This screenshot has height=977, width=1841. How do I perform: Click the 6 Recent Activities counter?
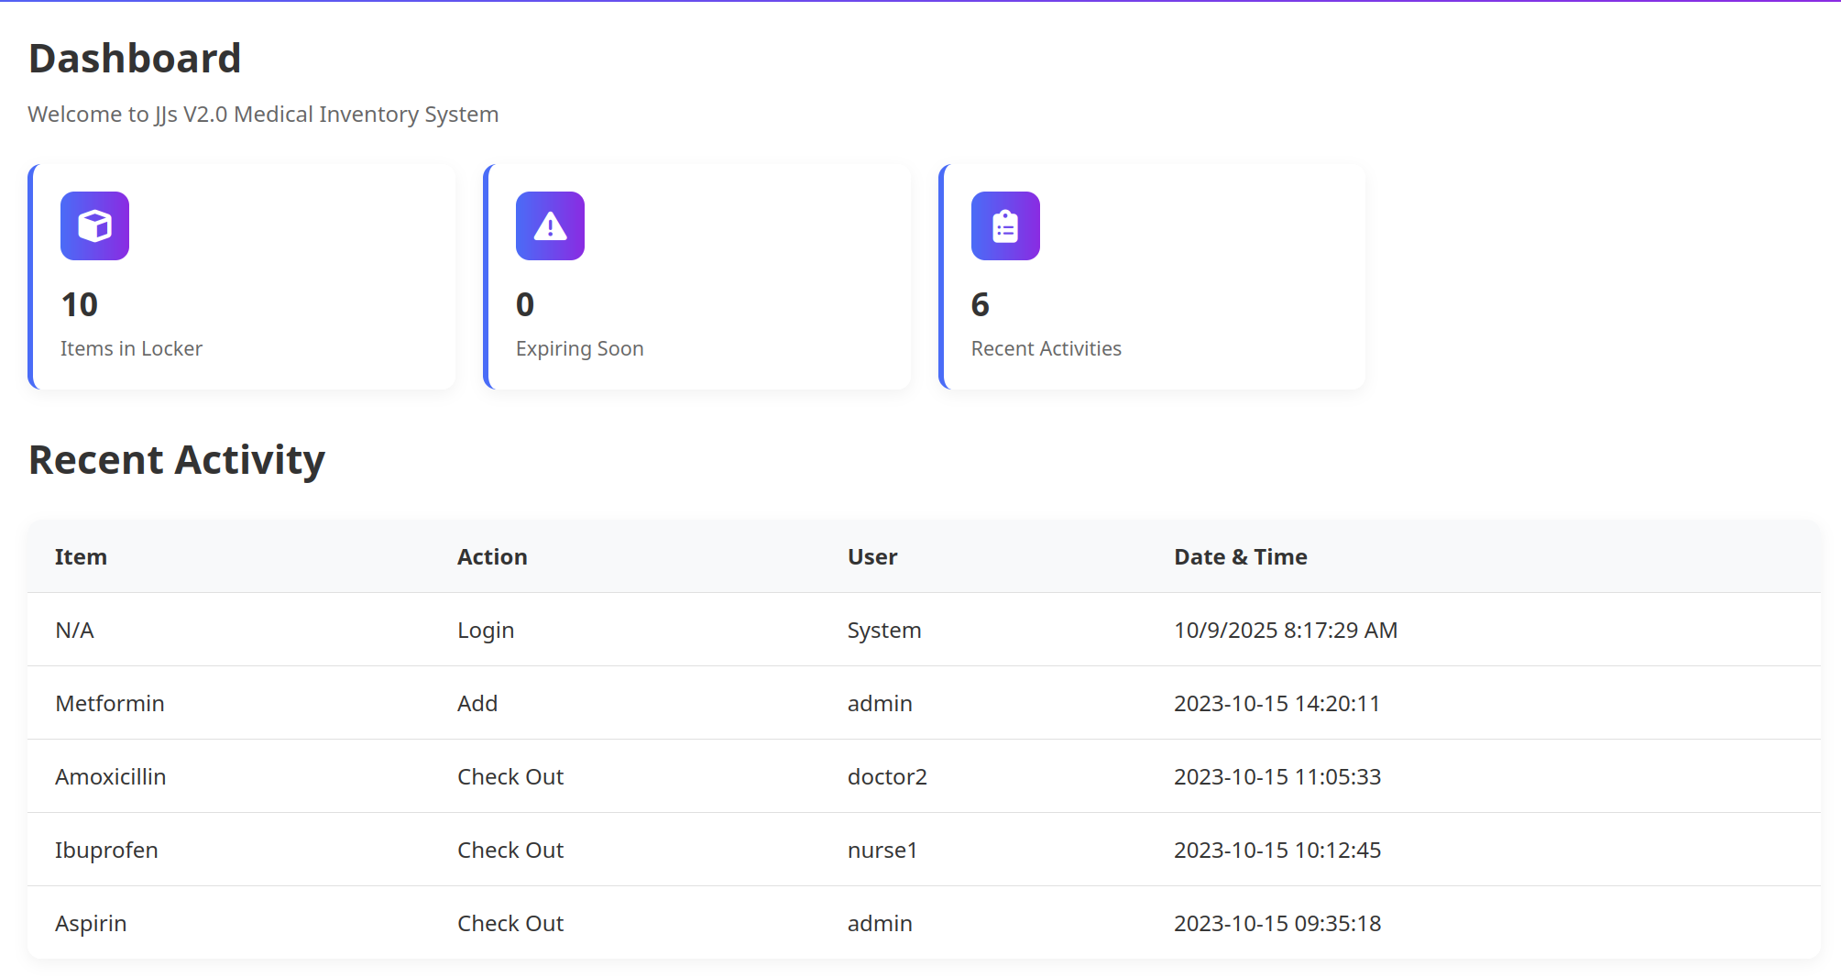click(x=981, y=304)
